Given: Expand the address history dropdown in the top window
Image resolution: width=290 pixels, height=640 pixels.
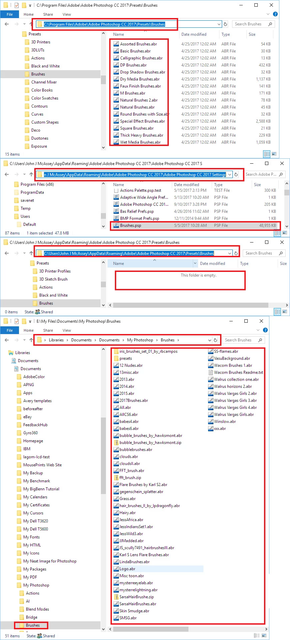Looking at the screenshot, I should click(x=219, y=24).
